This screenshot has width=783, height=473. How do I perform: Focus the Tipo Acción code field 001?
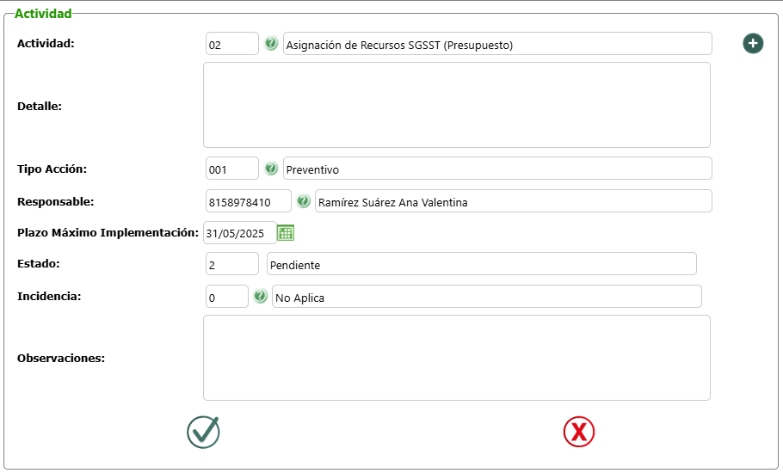point(232,169)
